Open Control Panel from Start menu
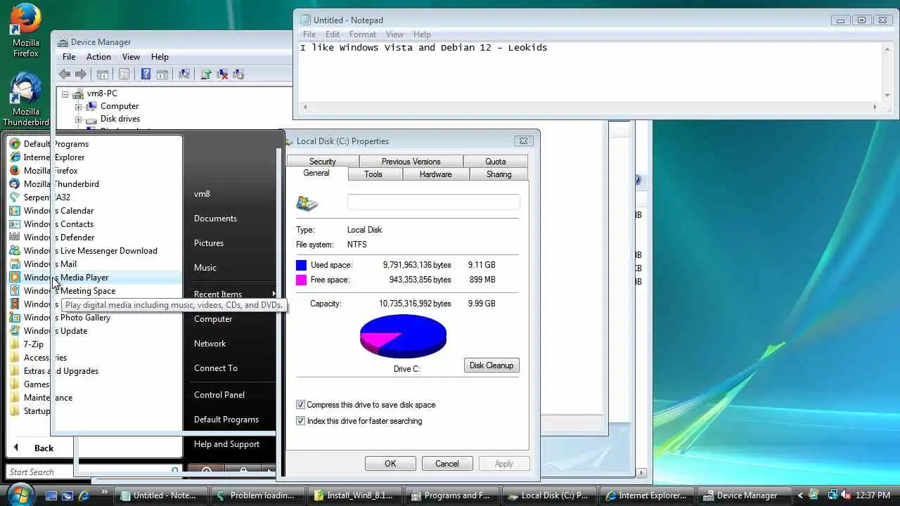This screenshot has height=506, width=900. coord(219,395)
